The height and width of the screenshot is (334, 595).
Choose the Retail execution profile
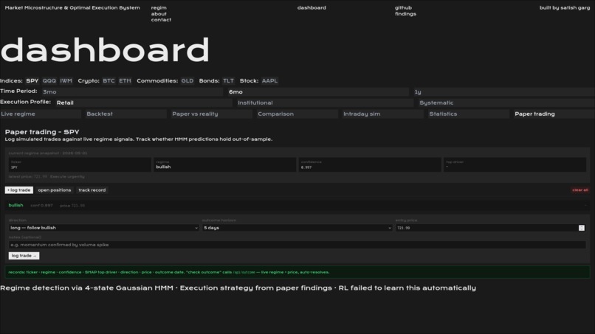(x=143, y=102)
